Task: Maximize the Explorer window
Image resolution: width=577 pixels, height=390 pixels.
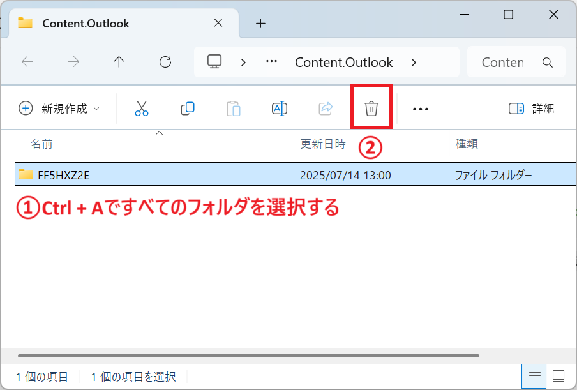Action: coord(508,15)
